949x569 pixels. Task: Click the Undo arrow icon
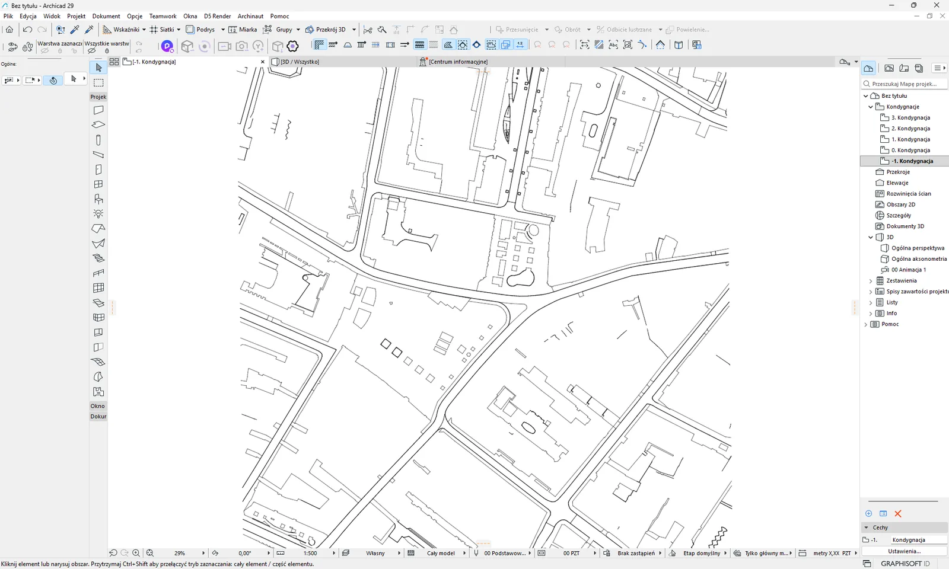27,29
